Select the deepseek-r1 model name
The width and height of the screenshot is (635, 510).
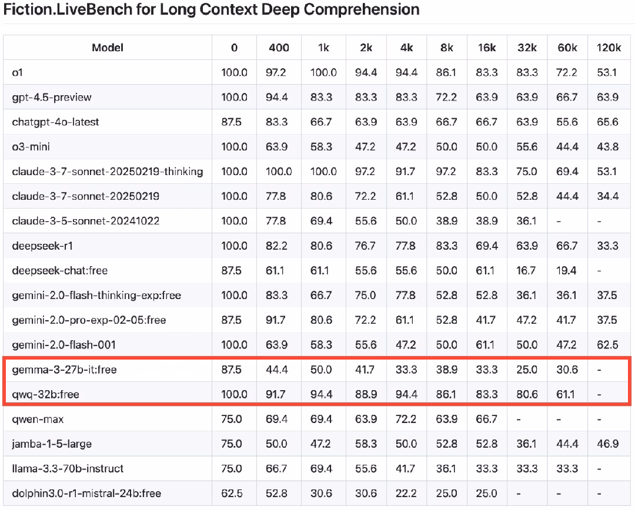point(42,246)
